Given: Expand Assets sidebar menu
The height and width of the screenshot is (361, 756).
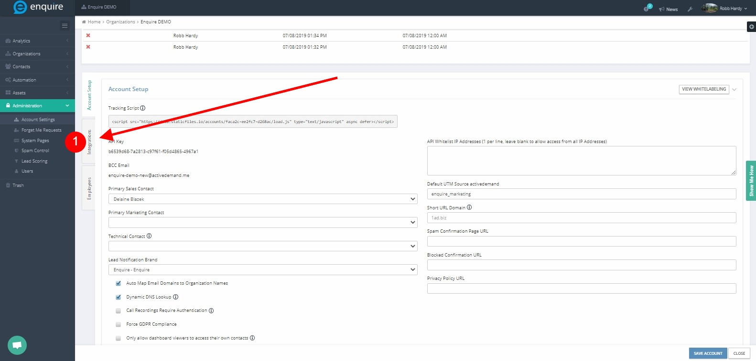Looking at the screenshot, I should point(37,93).
